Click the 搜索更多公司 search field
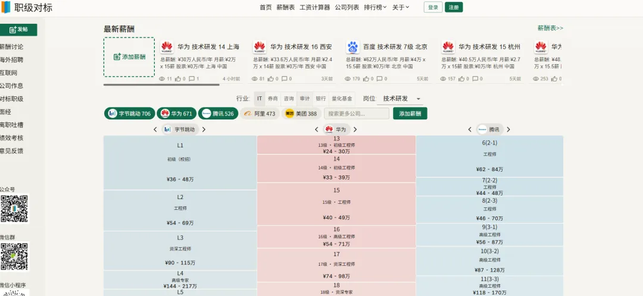Screen dimensions: 643x296 (357, 114)
